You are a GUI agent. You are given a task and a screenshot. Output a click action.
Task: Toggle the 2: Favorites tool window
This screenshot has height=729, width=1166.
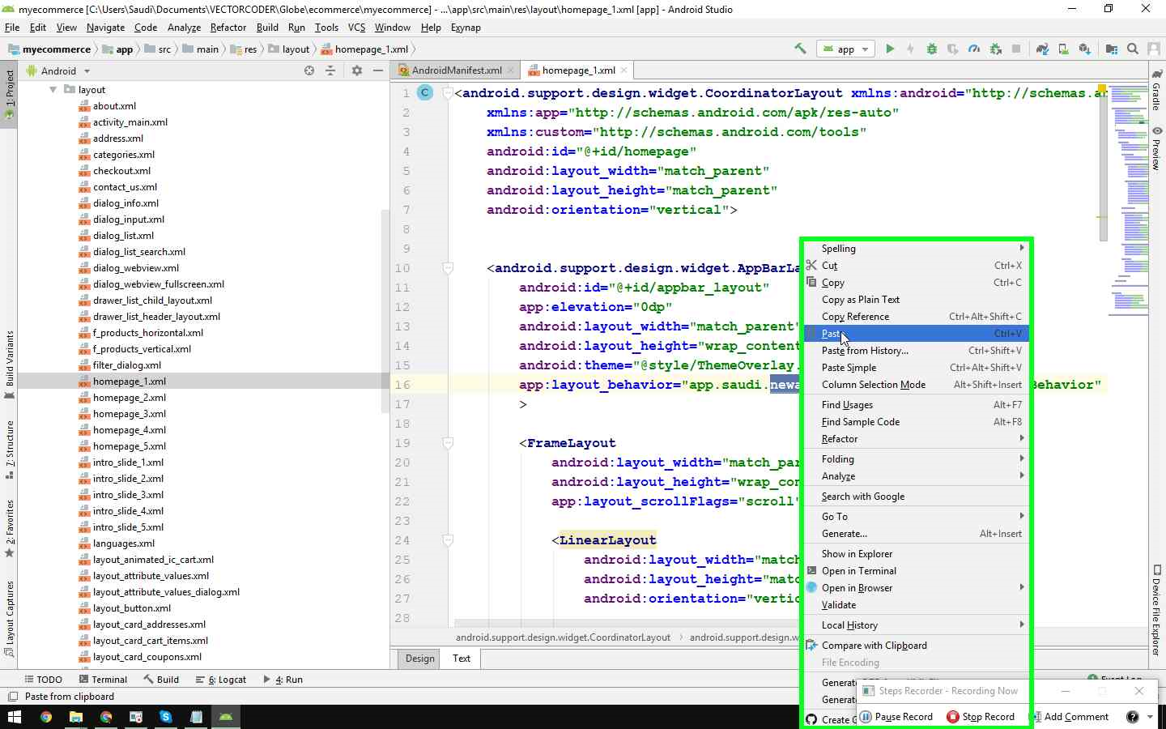[9, 528]
